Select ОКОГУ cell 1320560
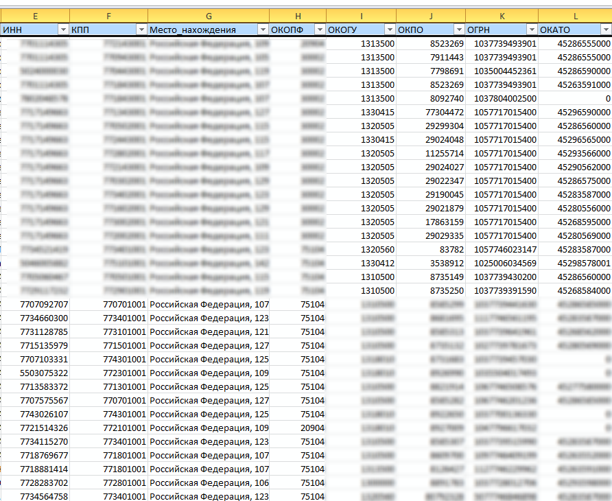This screenshot has height=501, width=612. pyautogui.click(x=361, y=250)
